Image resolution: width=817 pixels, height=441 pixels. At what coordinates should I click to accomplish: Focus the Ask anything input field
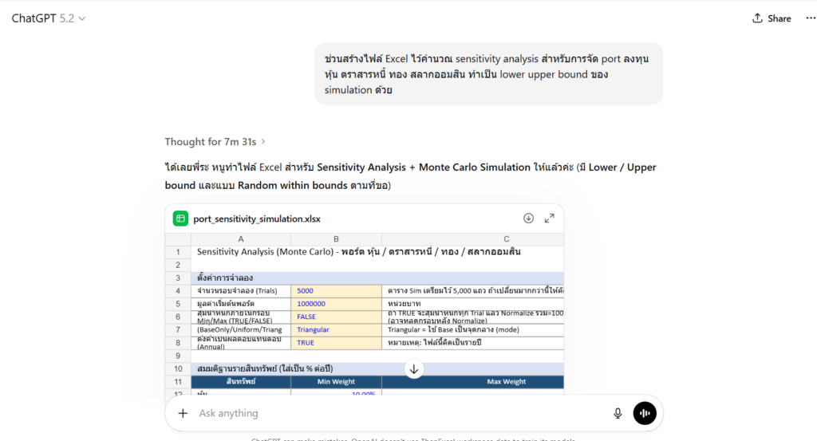pos(401,413)
